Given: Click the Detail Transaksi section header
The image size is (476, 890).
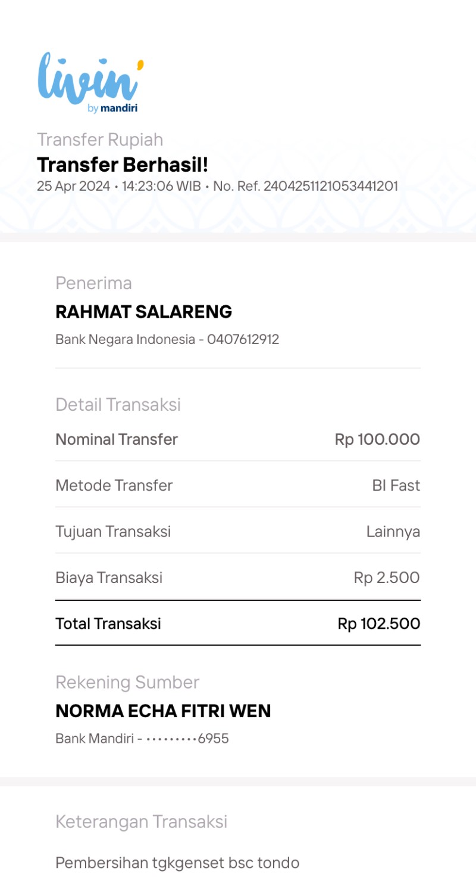Looking at the screenshot, I should 118,405.
